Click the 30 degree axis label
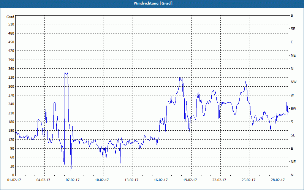The image size is (304, 190). point(12,166)
